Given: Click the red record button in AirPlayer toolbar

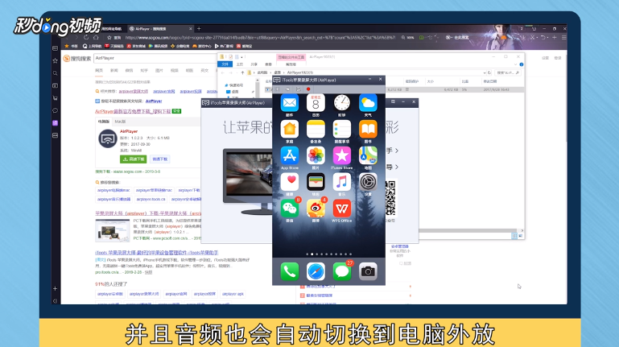Looking at the screenshot, I should (x=308, y=89).
